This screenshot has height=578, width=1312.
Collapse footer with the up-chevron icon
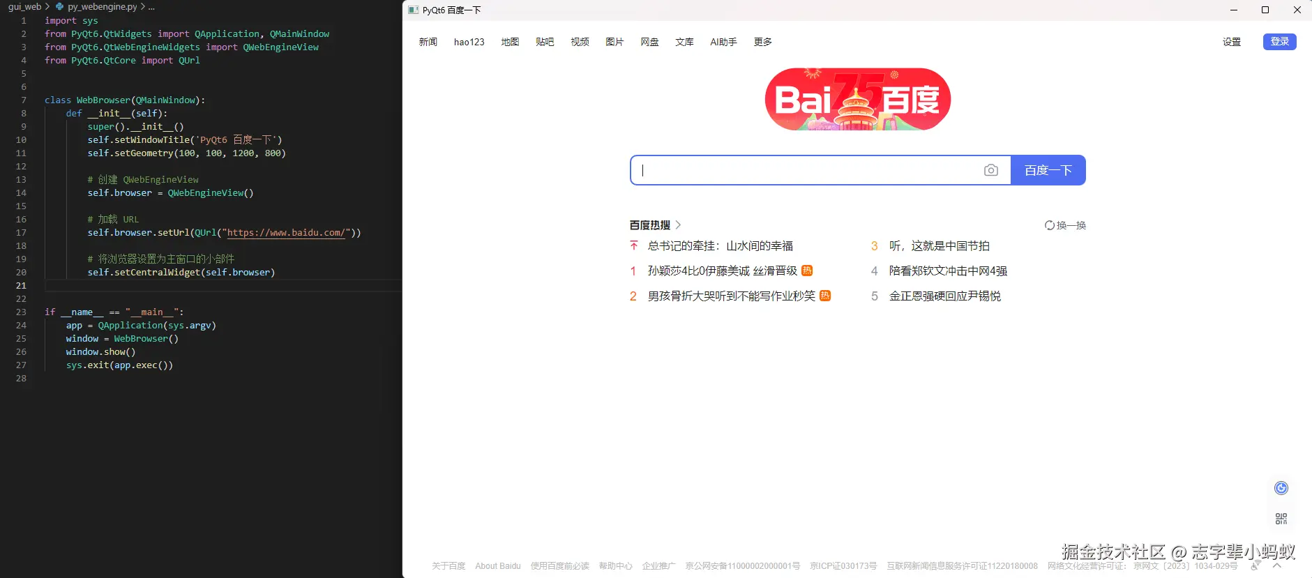coord(1277,565)
